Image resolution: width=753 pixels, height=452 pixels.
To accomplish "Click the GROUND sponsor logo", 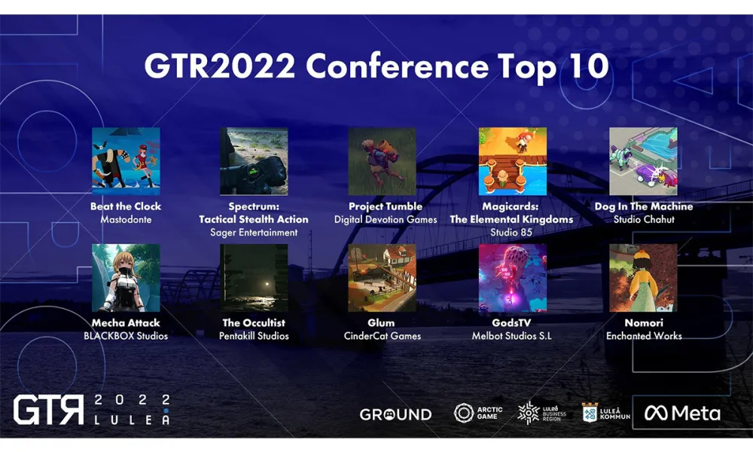I will [x=396, y=414].
